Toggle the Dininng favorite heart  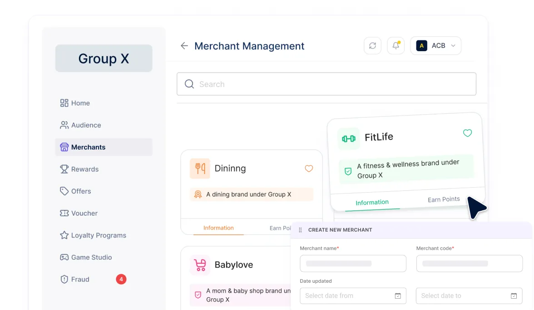(x=309, y=168)
